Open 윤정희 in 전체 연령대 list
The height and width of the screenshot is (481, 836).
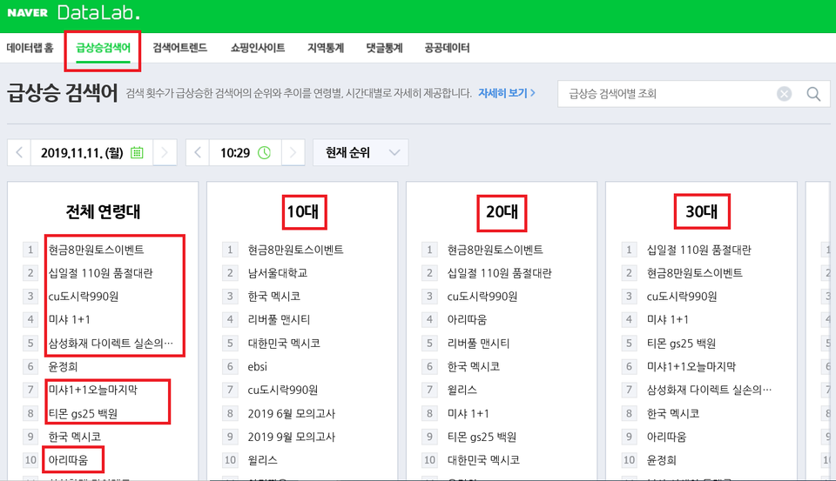(x=63, y=366)
